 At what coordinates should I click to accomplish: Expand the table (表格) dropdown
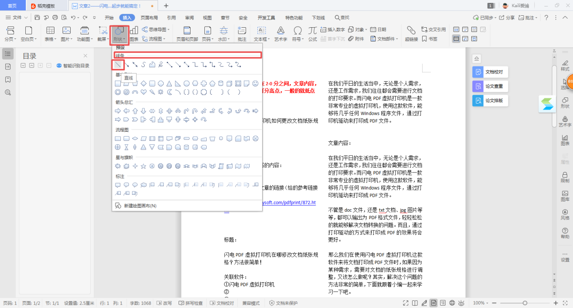pyautogui.click(x=50, y=39)
